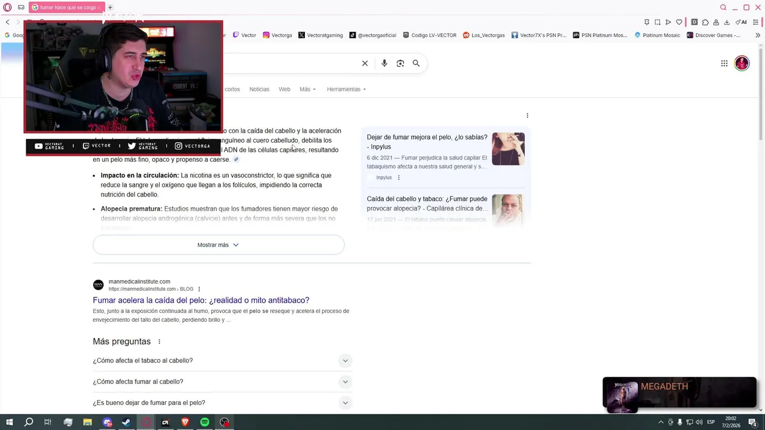Image resolution: width=765 pixels, height=430 pixels.
Task: Open @vectorgaoficial TikTok bookmark
Action: pos(373,35)
